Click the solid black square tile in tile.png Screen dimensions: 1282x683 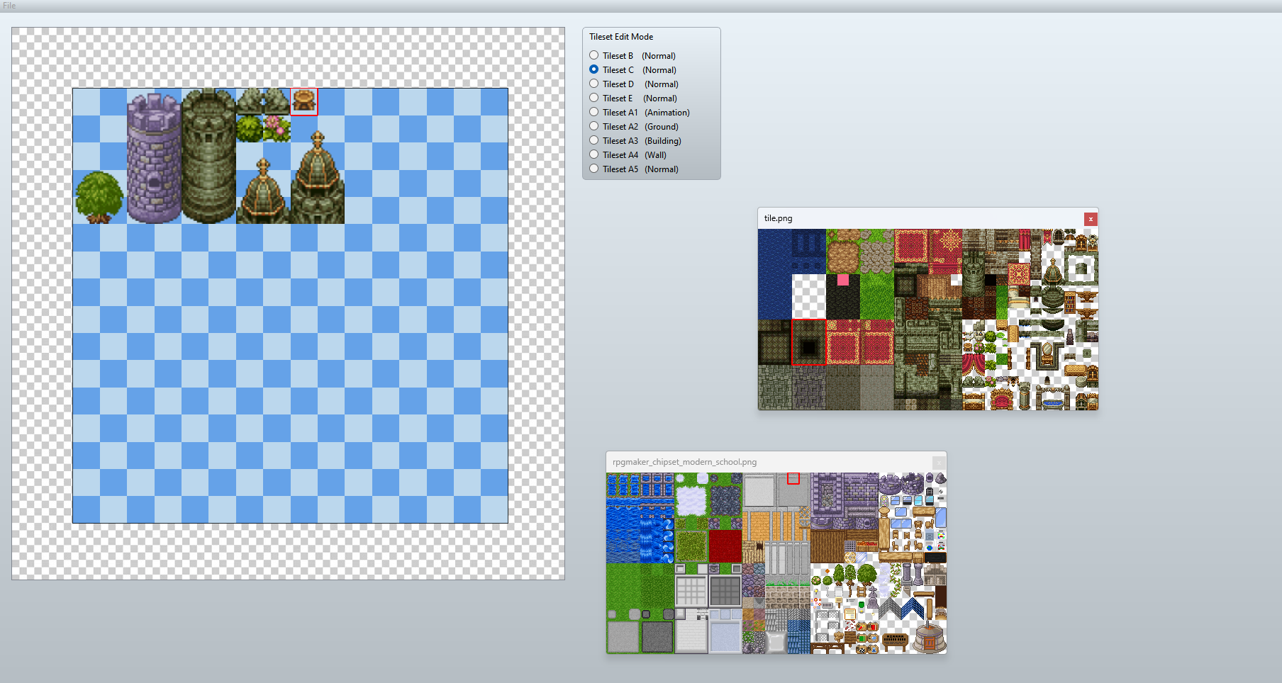point(991,280)
